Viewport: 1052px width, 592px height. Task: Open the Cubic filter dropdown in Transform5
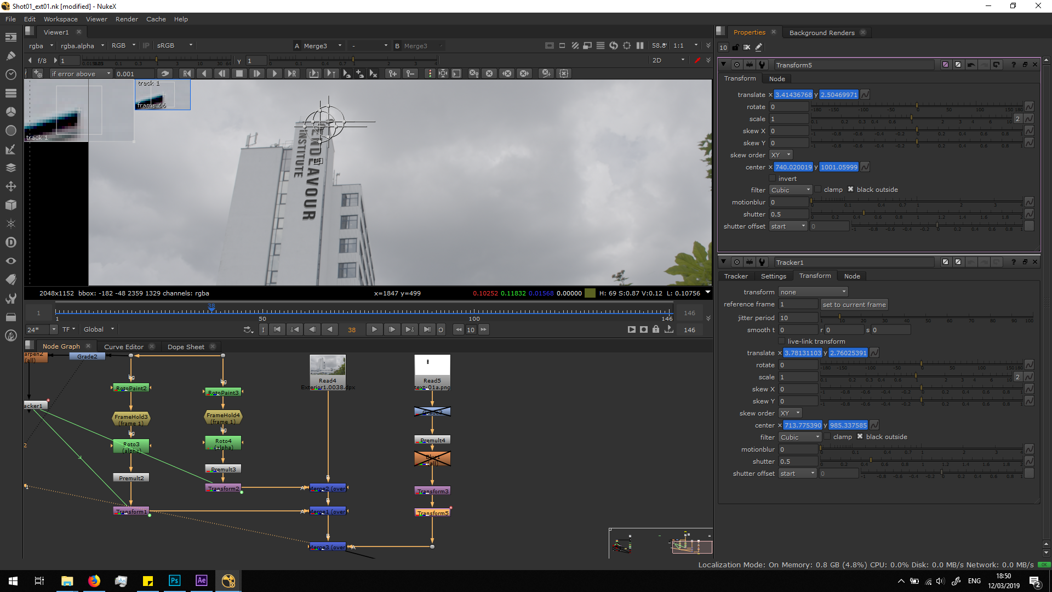[x=790, y=190]
